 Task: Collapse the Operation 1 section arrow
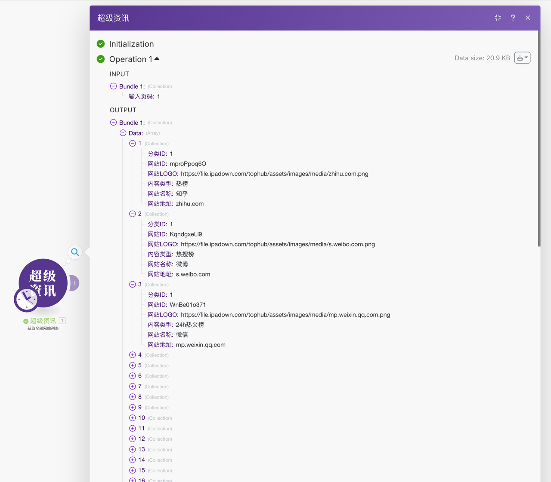click(x=157, y=59)
